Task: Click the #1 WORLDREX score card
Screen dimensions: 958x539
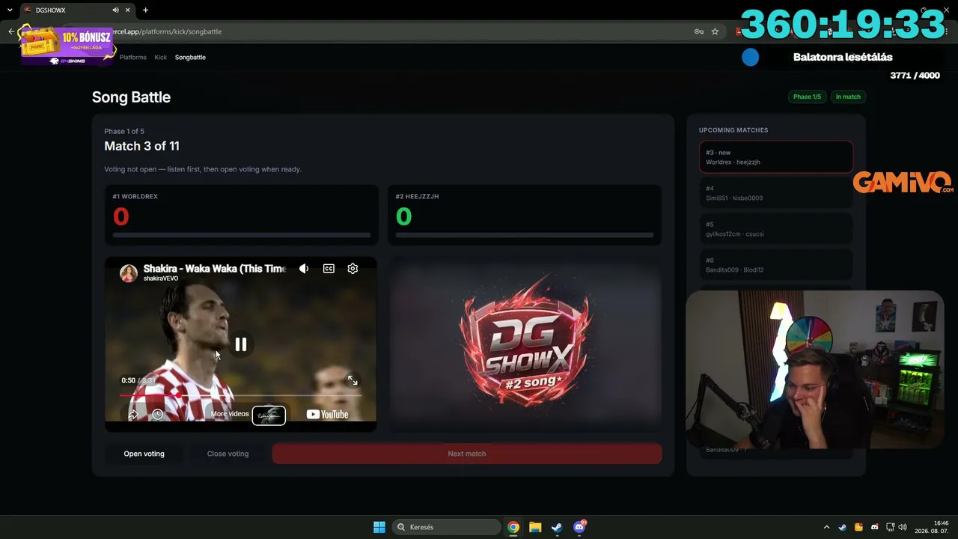Action: [241, 215]
